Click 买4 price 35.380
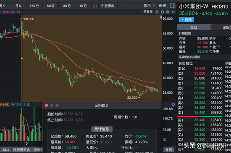Viewport: 231px width, 153px height. 199,135
